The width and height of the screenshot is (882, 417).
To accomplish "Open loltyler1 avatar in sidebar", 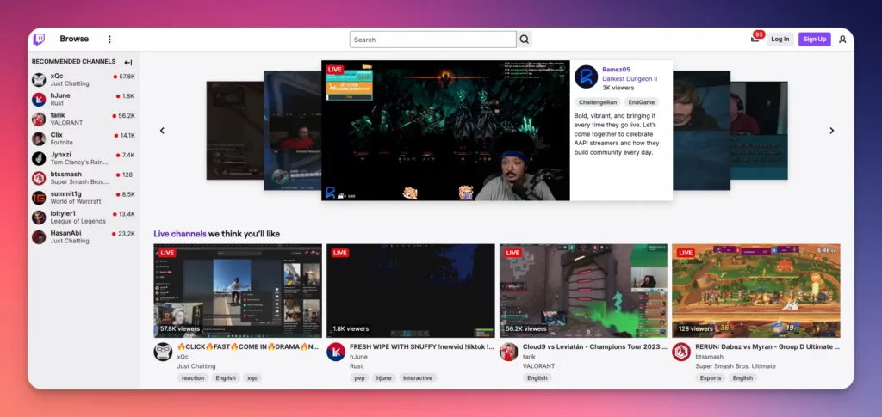I will pos(39,218).
